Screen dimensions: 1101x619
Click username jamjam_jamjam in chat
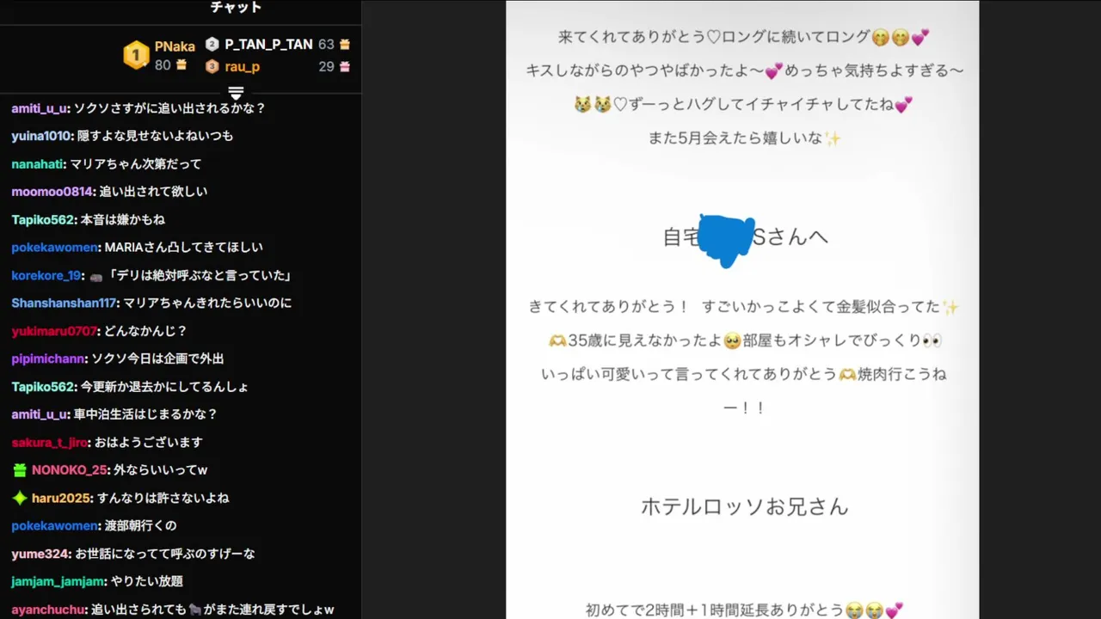tap(58, 581)
